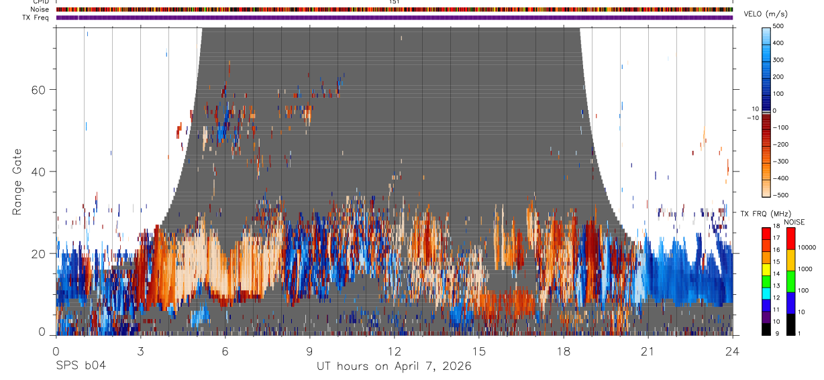The width and height of the screenshot is (824, 380).
Task: Click the light blue top of the velocity color bar
Action: coord(766,36)
